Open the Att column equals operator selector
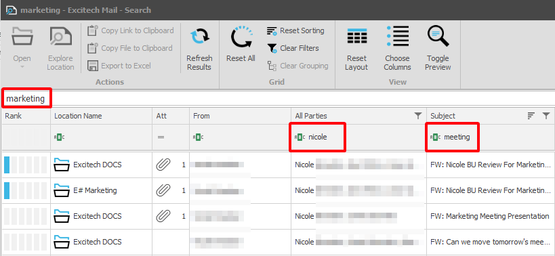 [x=161, y=137]
